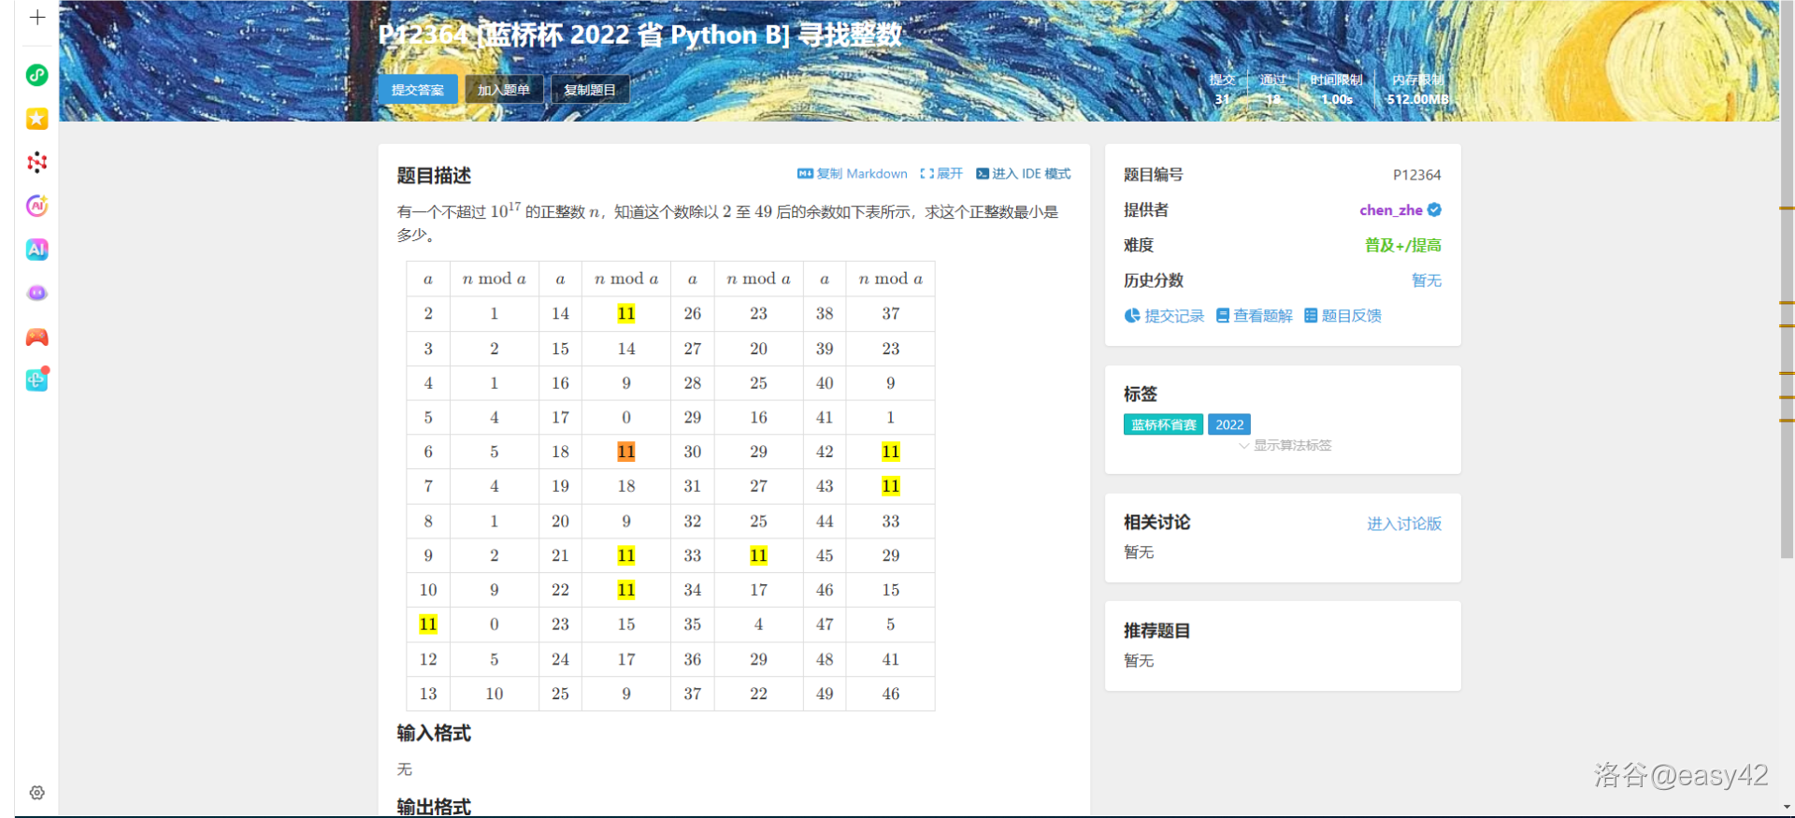Click the page vertical scrollbar
The image size is (1795, 818).
[x=1788, y=280]
